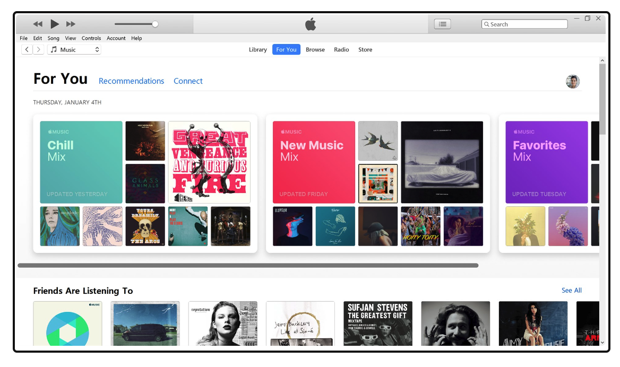Open the two swallows album cover
Image resolution: width=620 pixels, height=367 pixels.
pos(378,141)
